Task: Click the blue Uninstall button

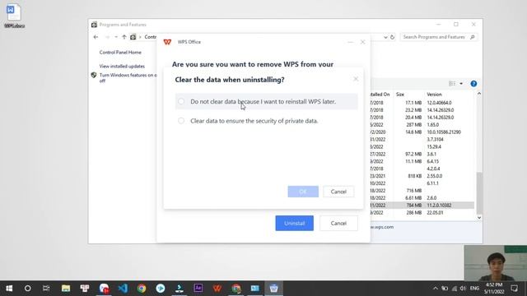Action: [295, 223]
